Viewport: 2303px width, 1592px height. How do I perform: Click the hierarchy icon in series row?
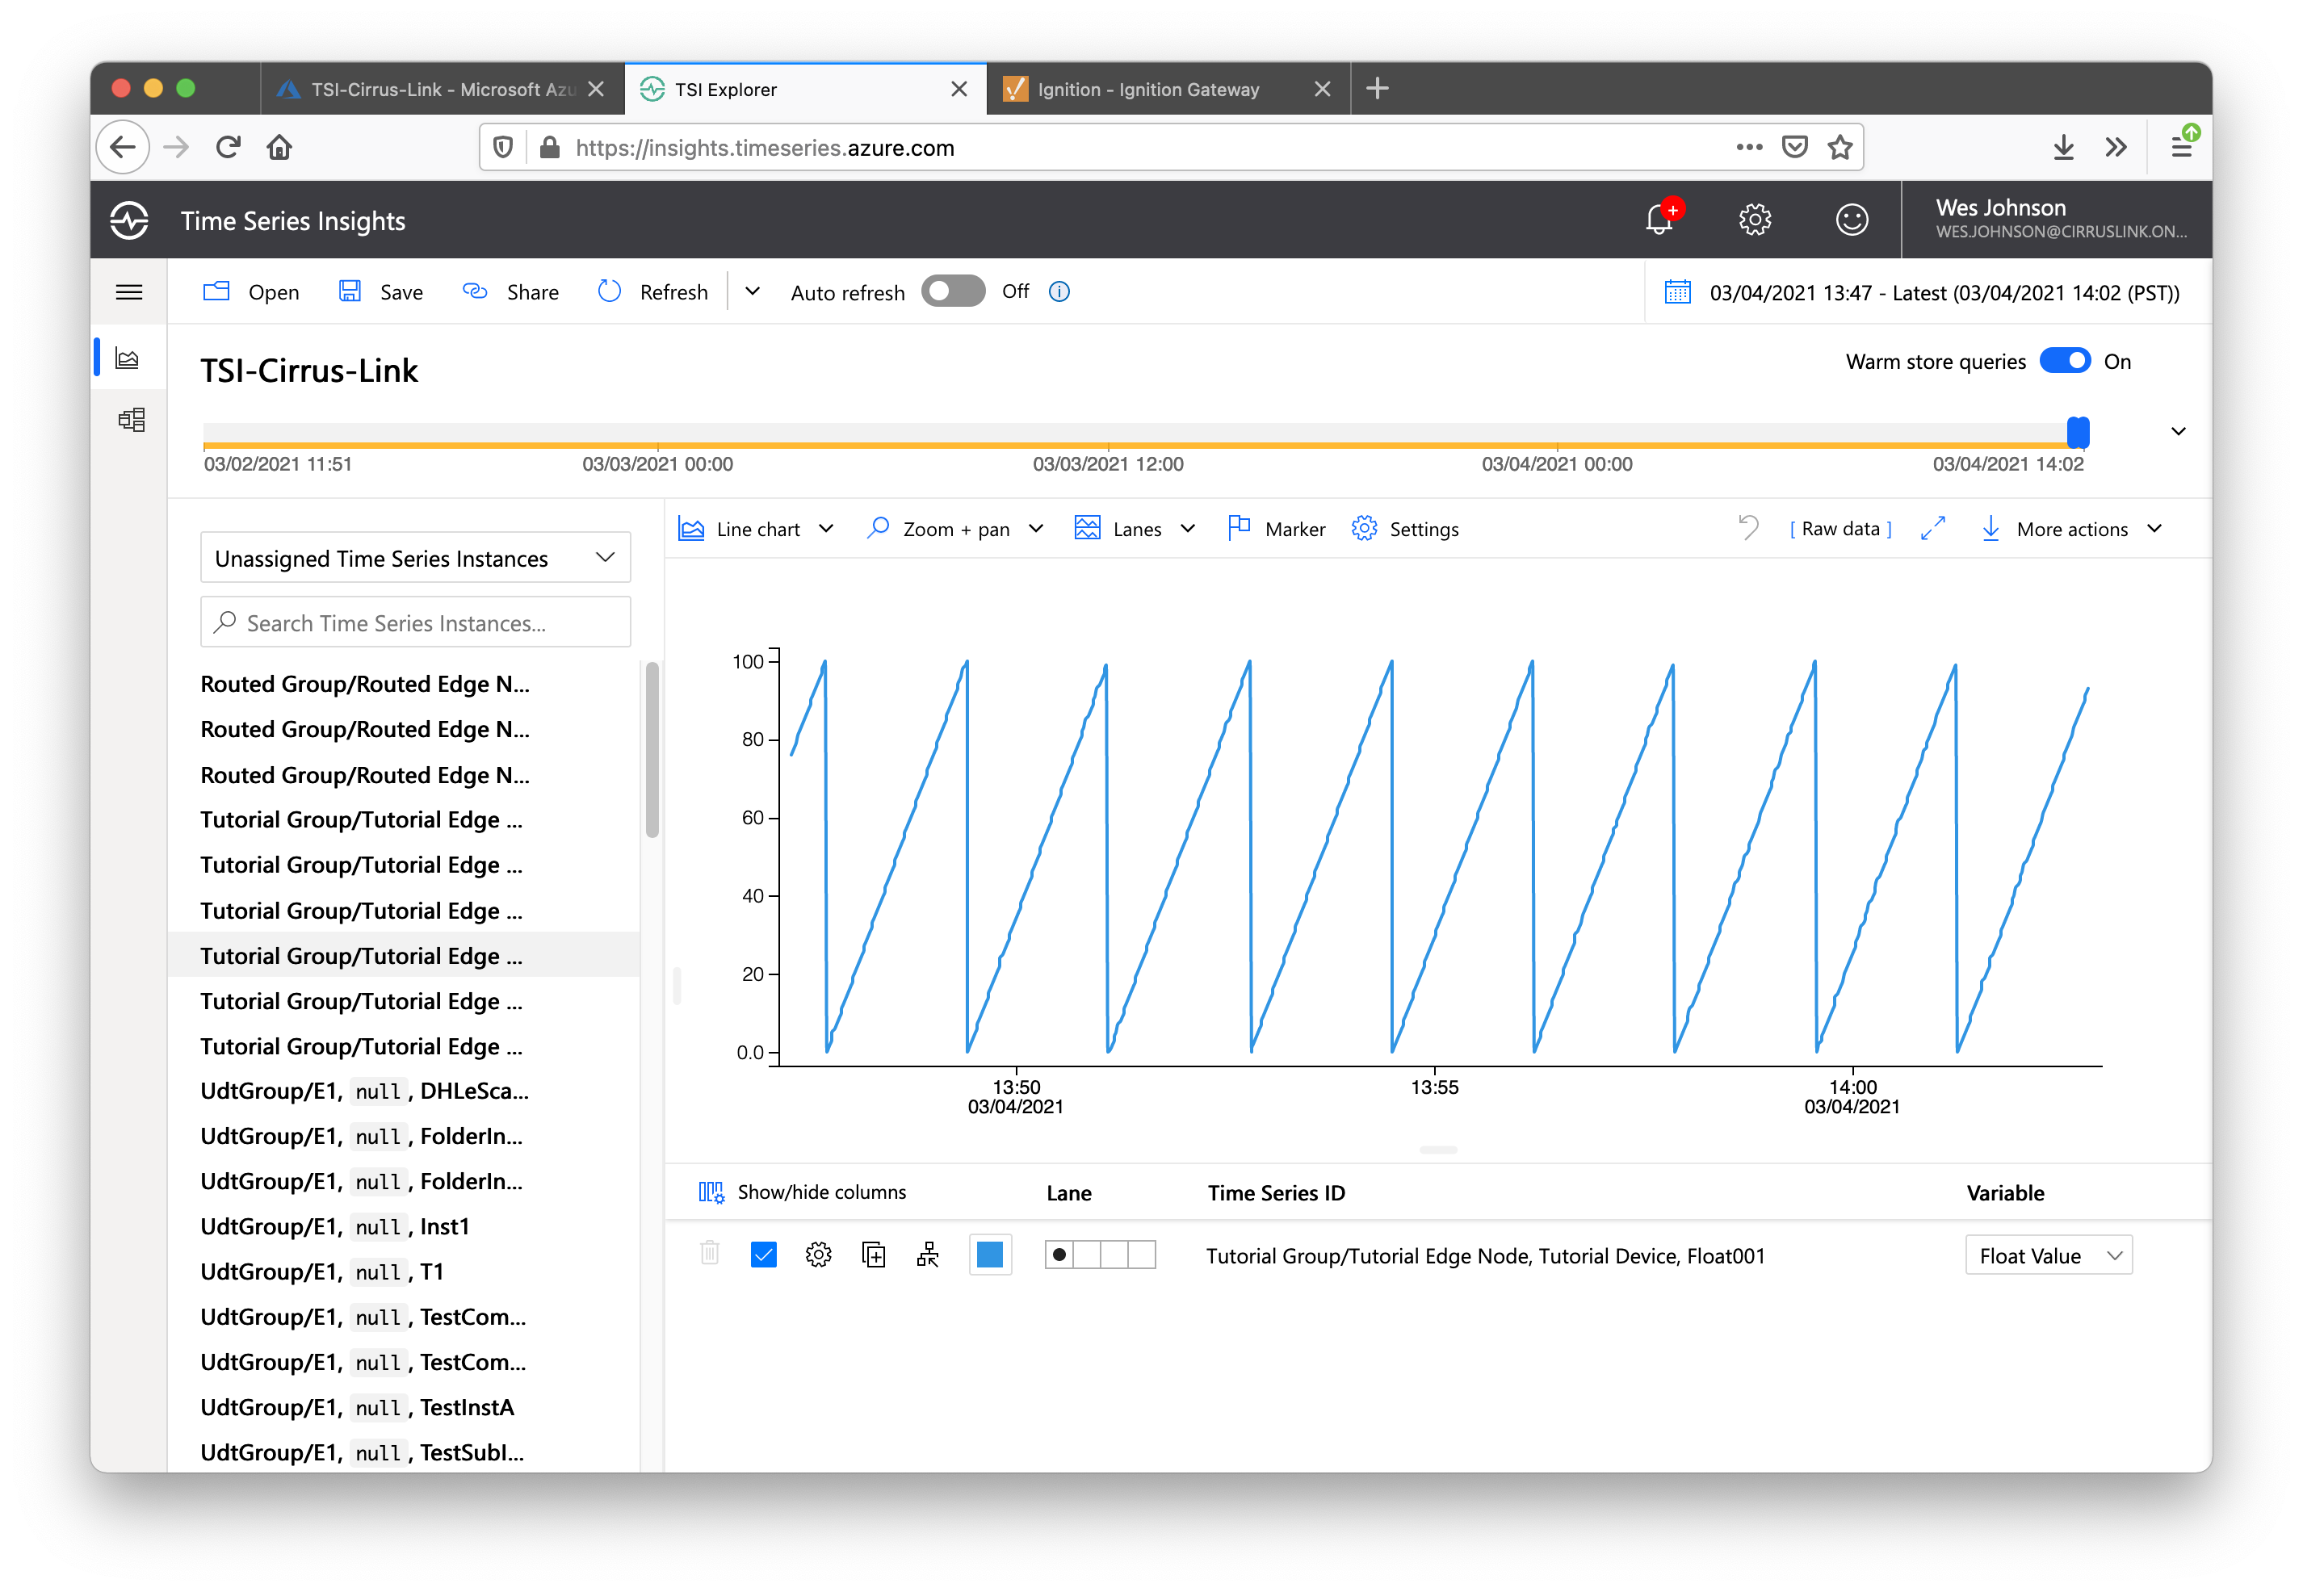point(928,1255)
